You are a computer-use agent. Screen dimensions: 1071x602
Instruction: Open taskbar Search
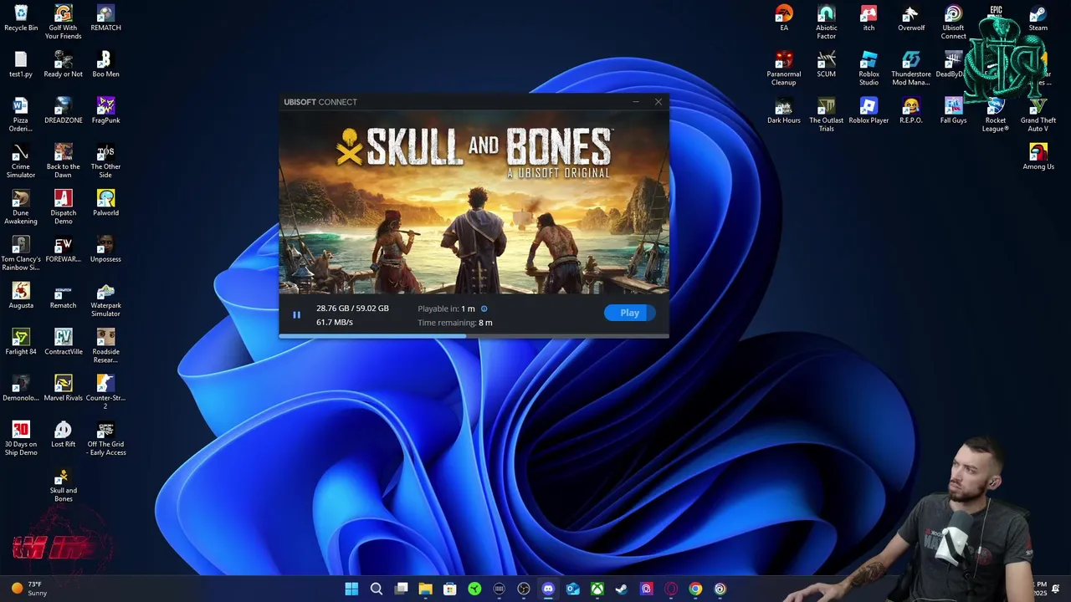[377, 589]
